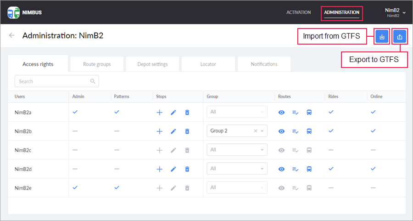This screenshot has height=221, width=413.
Task: Switch to the Route groups tab
Action: point(97,64)
